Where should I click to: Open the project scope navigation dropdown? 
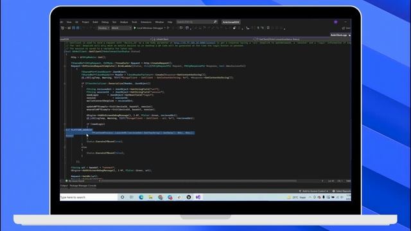coord(106,39)
